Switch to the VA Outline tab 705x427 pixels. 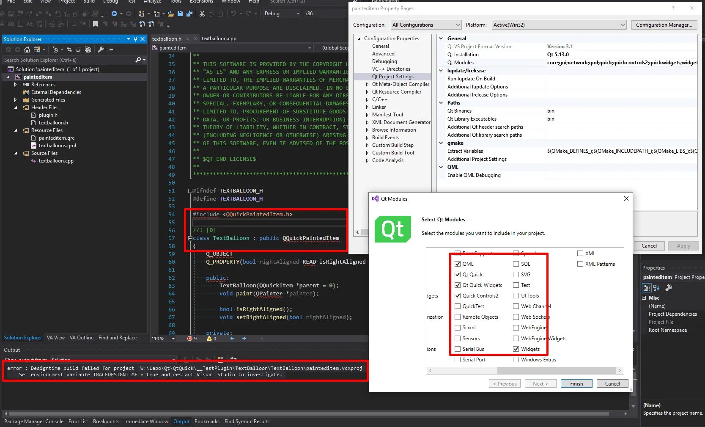[x=82, y=338]
